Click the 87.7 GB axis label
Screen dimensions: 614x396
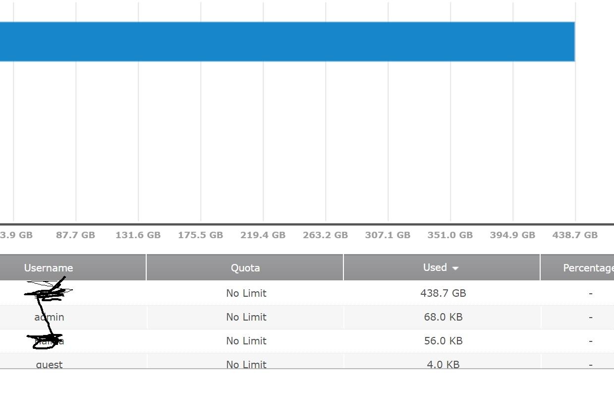[x=75, y=235]
